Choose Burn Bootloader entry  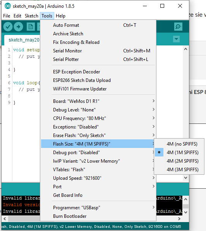[98, 216]
